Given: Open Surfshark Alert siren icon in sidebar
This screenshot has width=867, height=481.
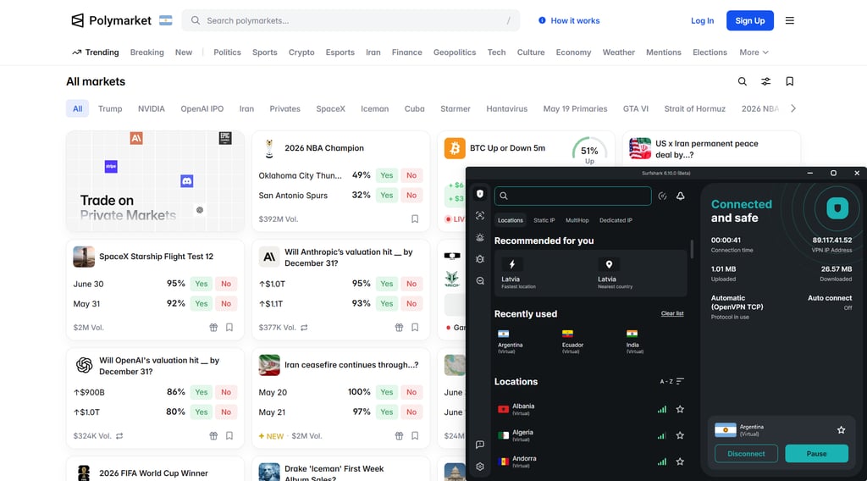Looking at the screenshot, I should click(480, 237).
